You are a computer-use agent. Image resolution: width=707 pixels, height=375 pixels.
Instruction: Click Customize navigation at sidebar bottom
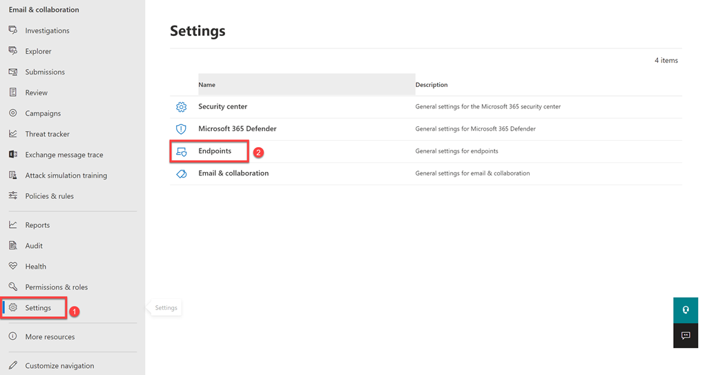[x=59, y=366]
